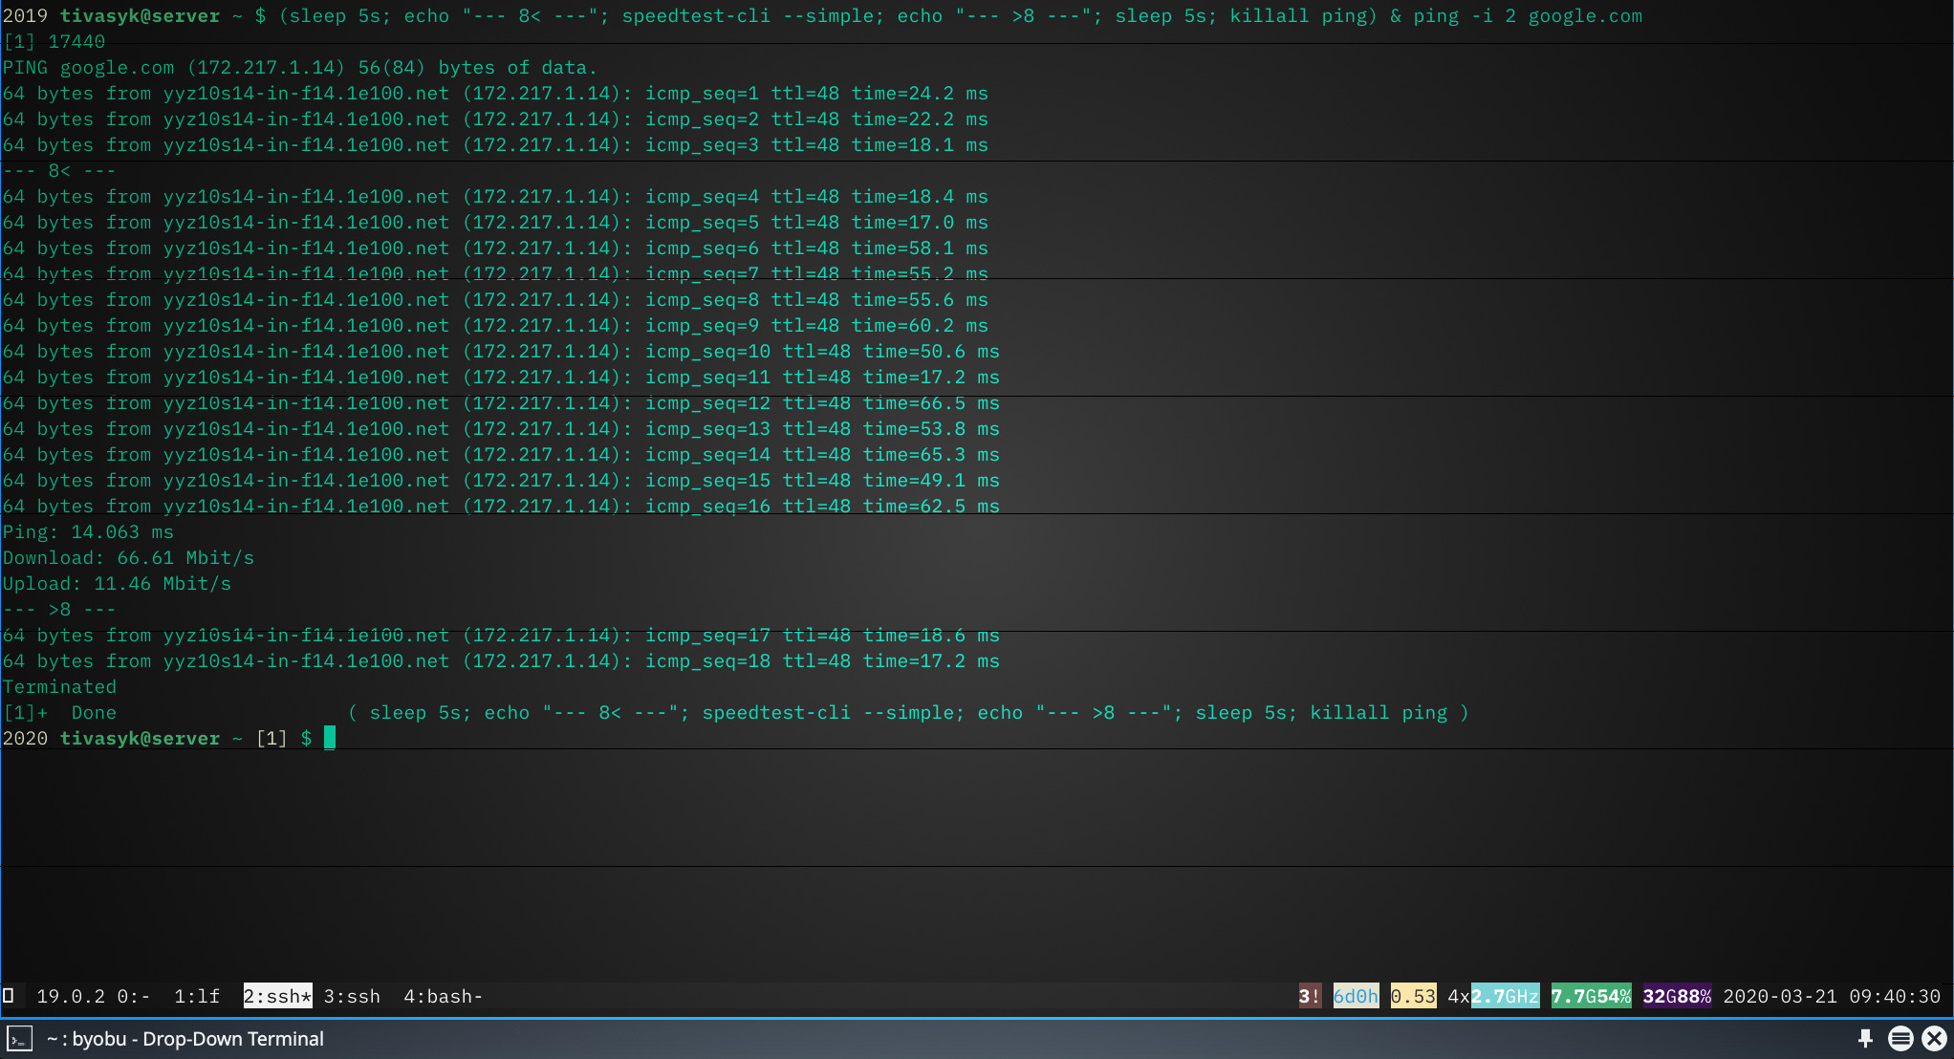Click the 'PING google.com (172.217.1.14)' header line
The height and width of the screenshot is (1059, 1954).
coord(299,67)
